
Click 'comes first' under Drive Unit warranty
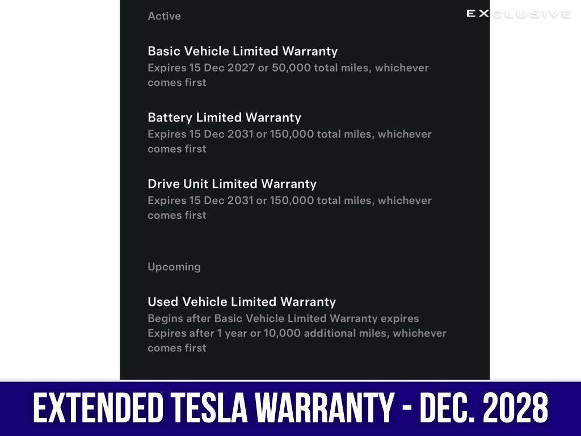[x=177, y=215]
